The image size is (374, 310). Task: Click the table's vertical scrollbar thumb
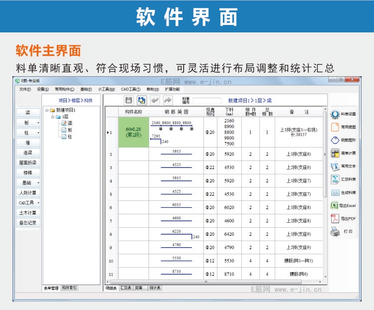[x=325, y=155]
